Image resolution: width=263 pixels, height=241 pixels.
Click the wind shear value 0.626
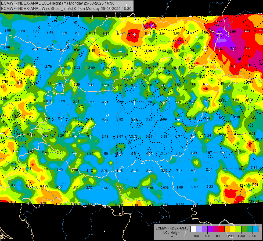coord(164,188)
